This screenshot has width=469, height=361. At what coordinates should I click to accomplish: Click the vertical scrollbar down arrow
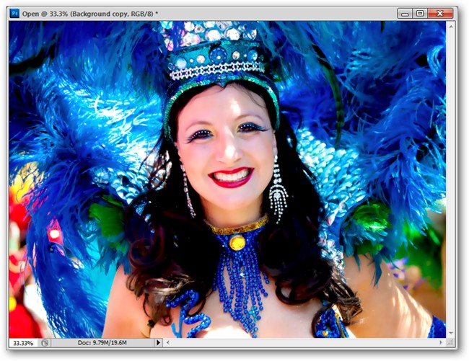click(451, 333)
